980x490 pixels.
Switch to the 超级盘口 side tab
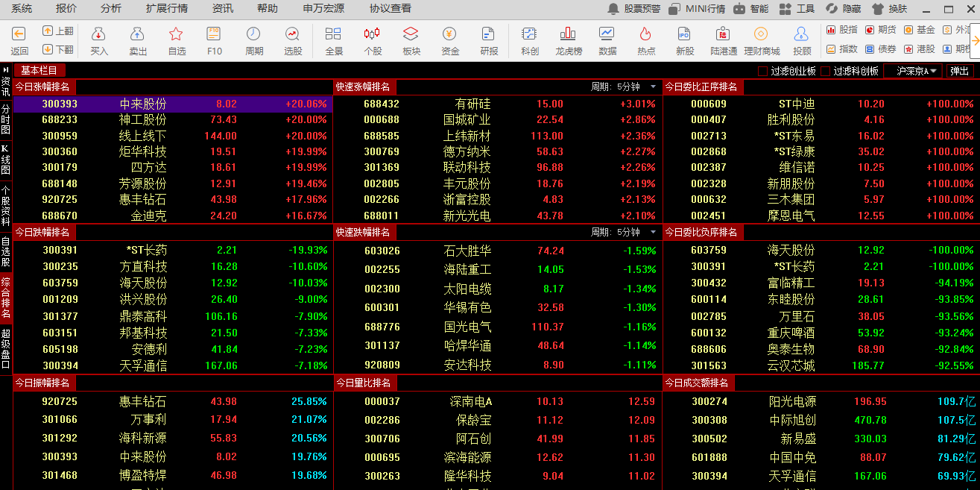(6, 348)
